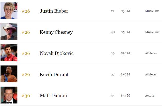Click the Kevin Durant name link
The image size is (162, 106).
coord(54,74)
